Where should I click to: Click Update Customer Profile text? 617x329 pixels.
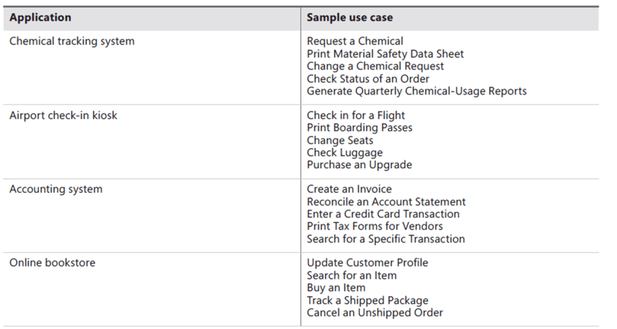coord(367,263)
